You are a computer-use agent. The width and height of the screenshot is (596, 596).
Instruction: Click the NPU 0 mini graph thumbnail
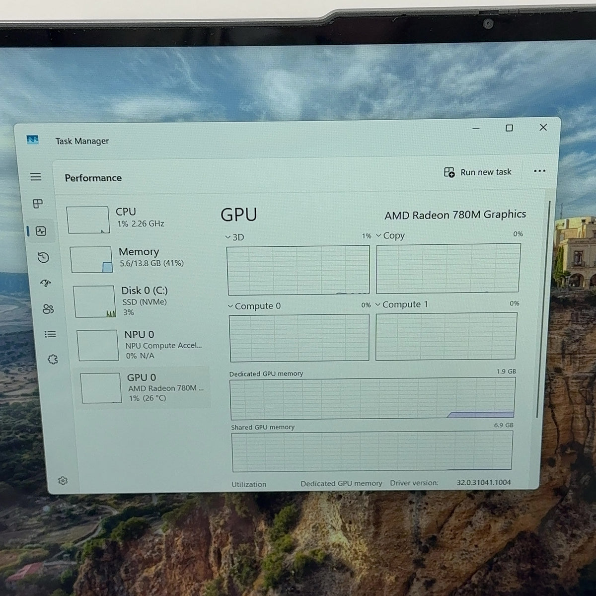(98, 345)
